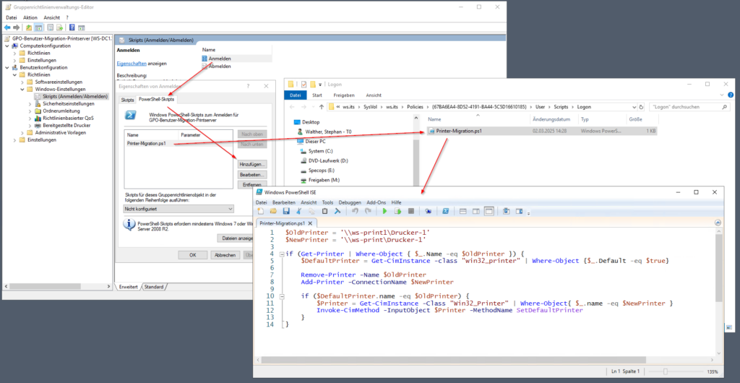Run the script with the green play icon
The height and width of the screenshot is (383, 740).
(384, 211)
